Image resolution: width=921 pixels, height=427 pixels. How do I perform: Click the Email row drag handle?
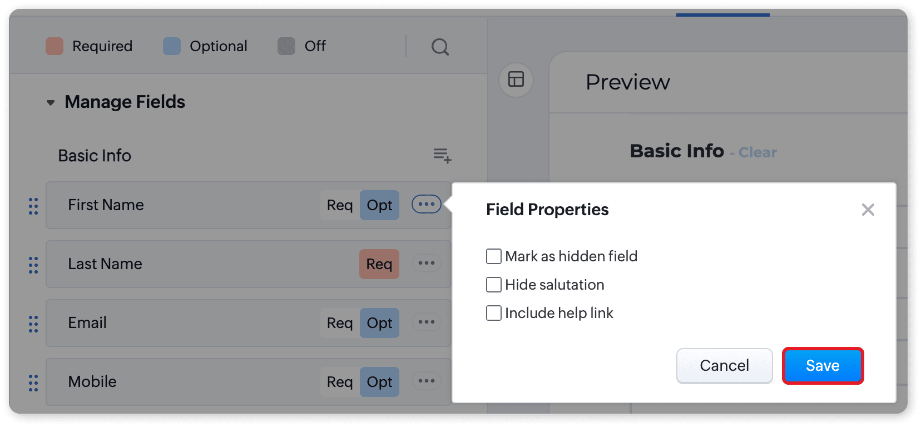coord(33,324)
